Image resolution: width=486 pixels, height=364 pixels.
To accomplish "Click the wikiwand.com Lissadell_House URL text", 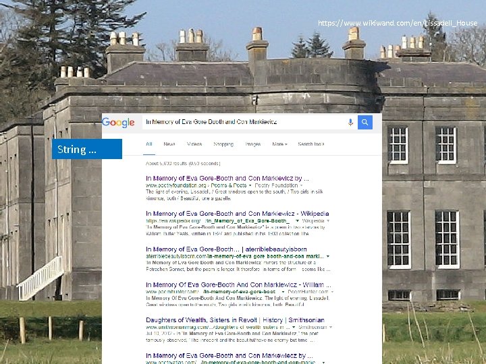I will click(398, 23).
